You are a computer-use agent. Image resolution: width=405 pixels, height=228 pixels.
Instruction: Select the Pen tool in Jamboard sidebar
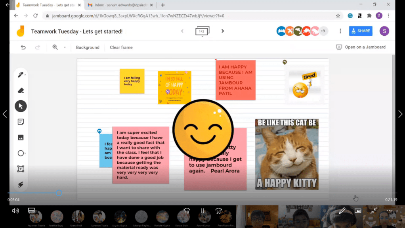pos(20,75)
